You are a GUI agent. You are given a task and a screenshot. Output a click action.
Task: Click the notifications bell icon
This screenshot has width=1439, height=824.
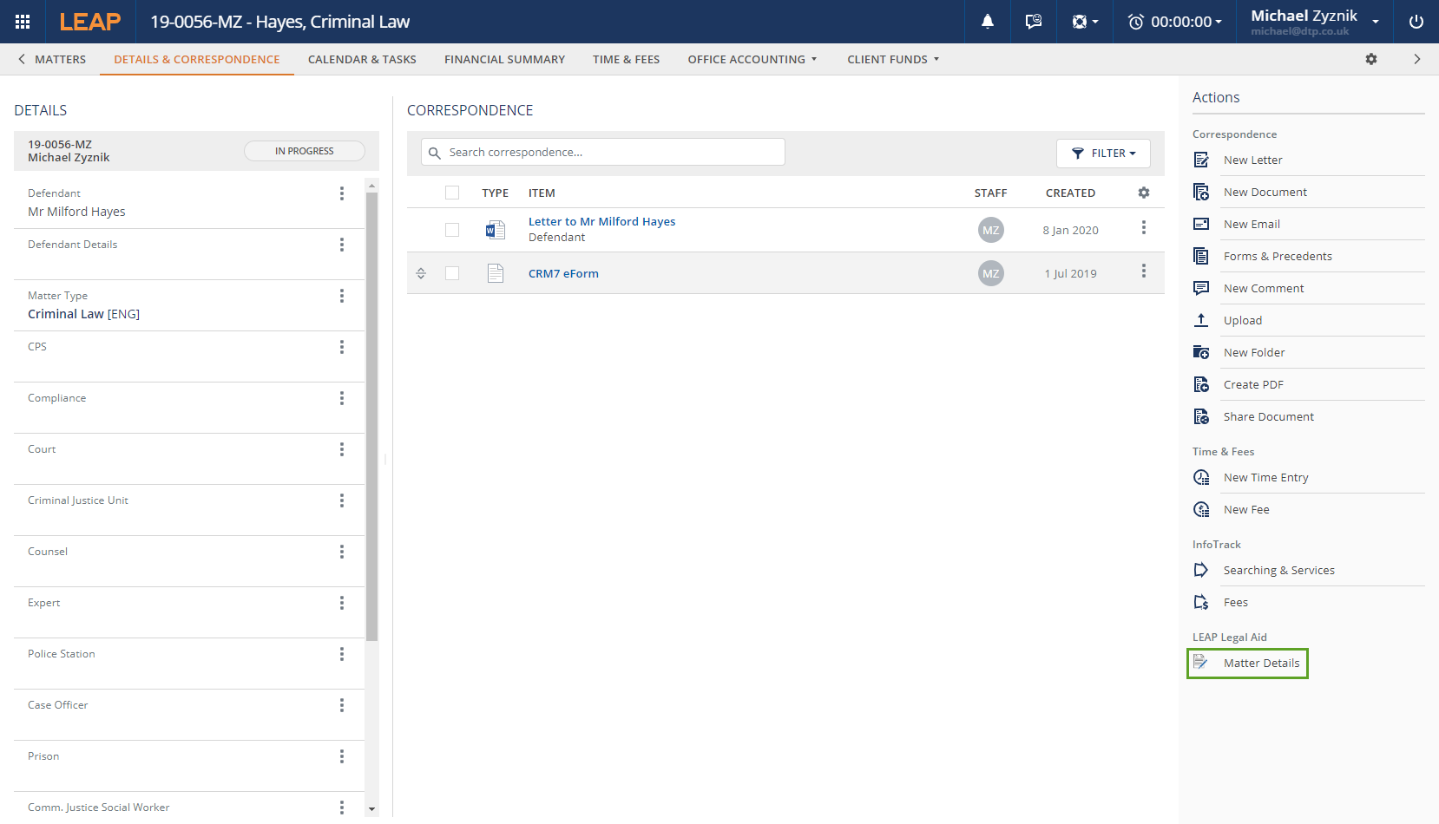(988, 22)
